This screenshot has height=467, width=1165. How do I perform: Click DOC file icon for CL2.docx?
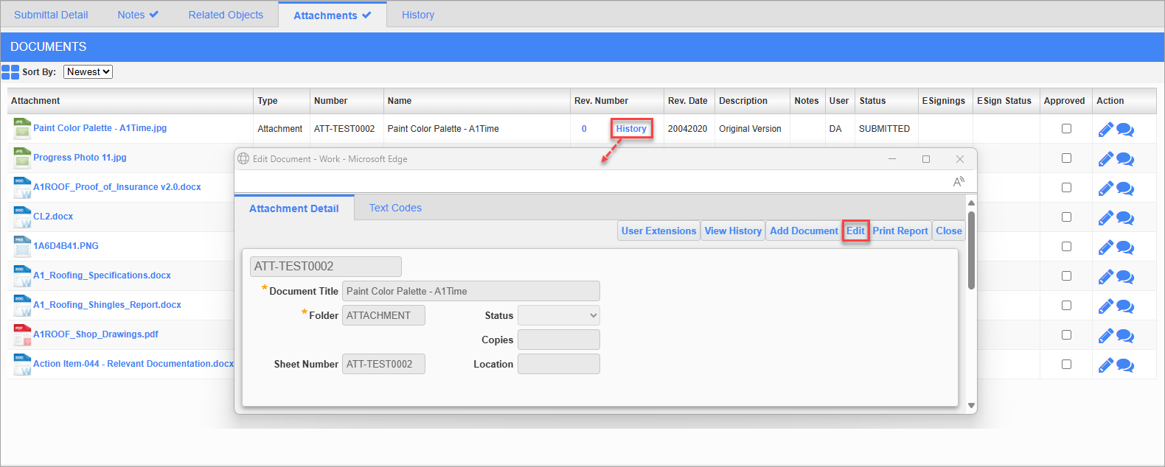coord(22,217)
